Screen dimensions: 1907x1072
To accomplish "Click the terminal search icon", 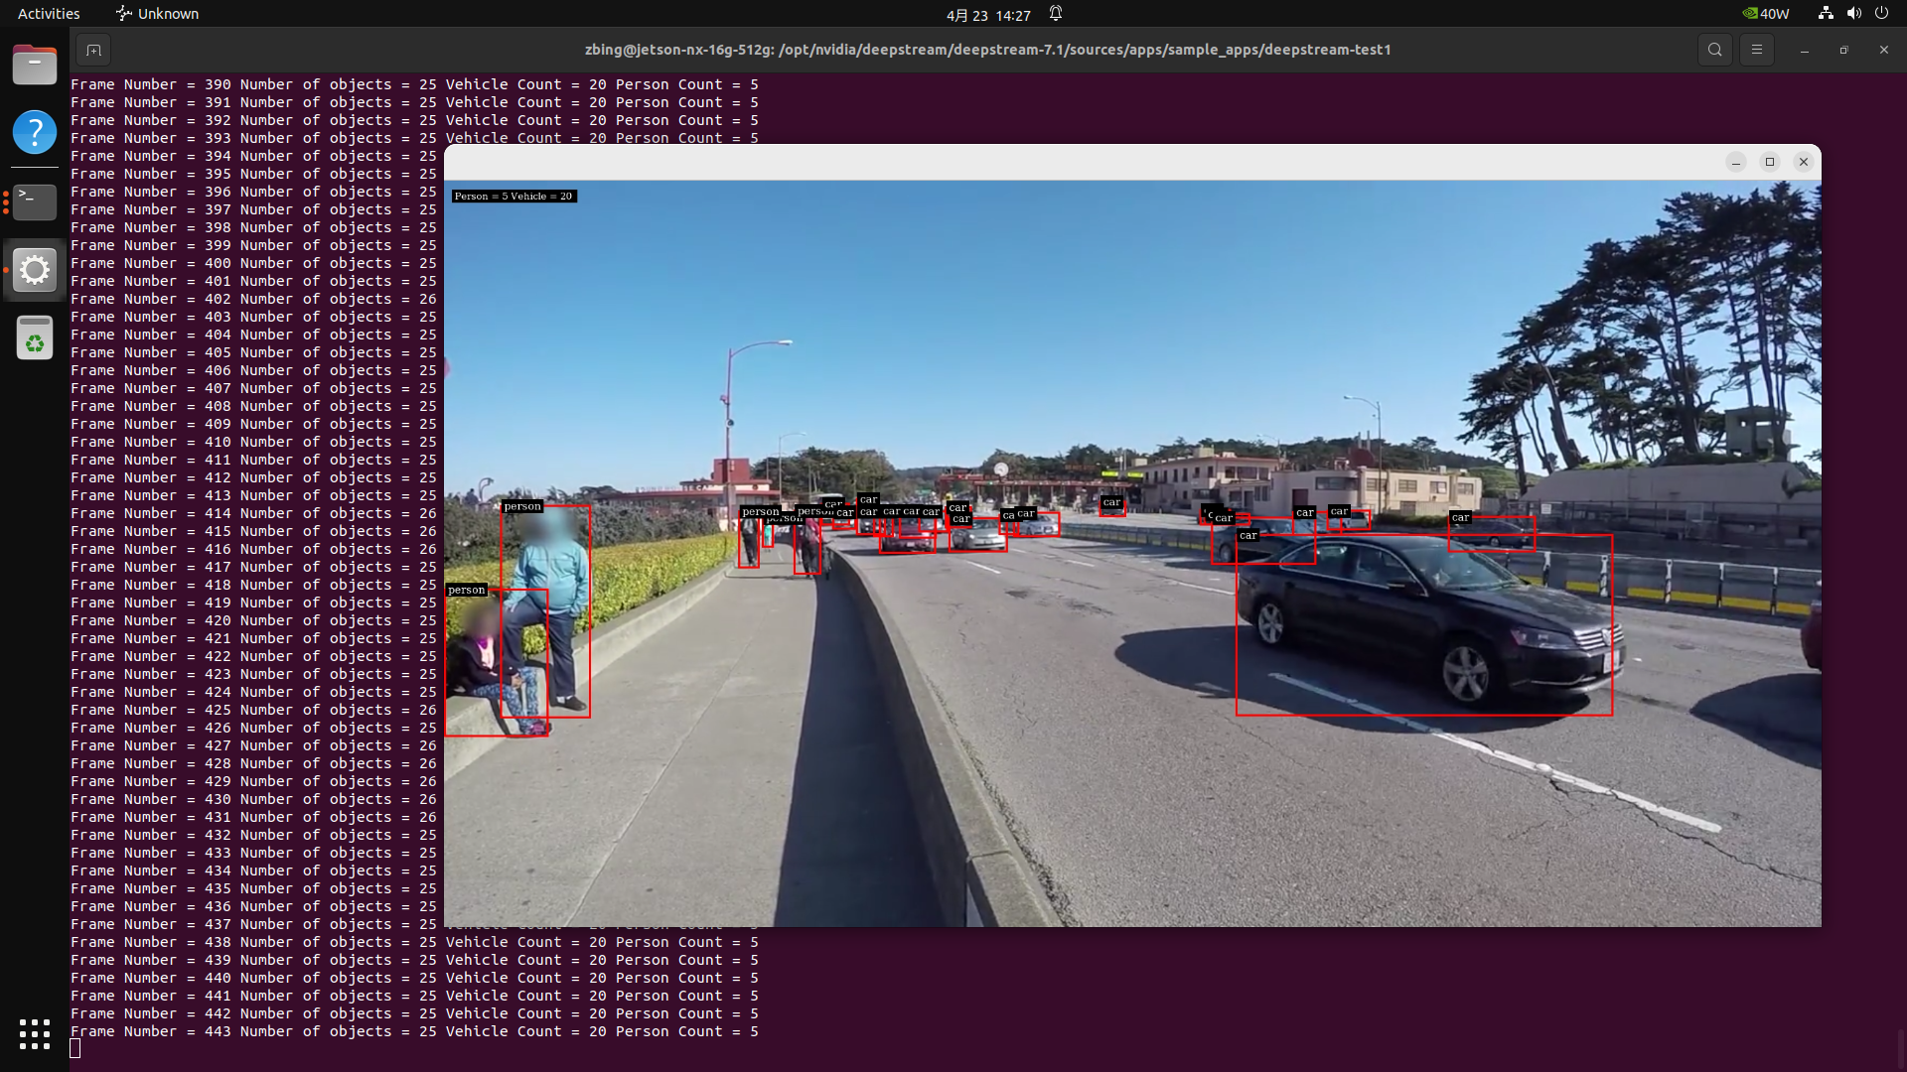I will (x=1714, y=50).
